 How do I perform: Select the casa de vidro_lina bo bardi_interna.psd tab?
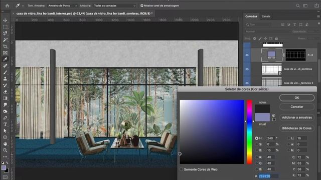[84, 13]
